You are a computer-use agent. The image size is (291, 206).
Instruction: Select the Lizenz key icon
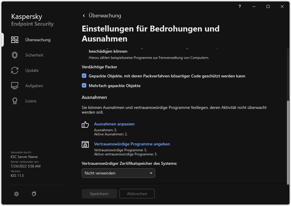(x=15, y=101)
